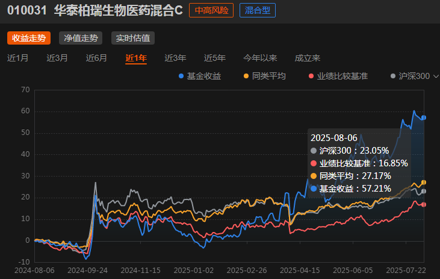Click the x-axis label 2025-04-15

click(300, 271)
